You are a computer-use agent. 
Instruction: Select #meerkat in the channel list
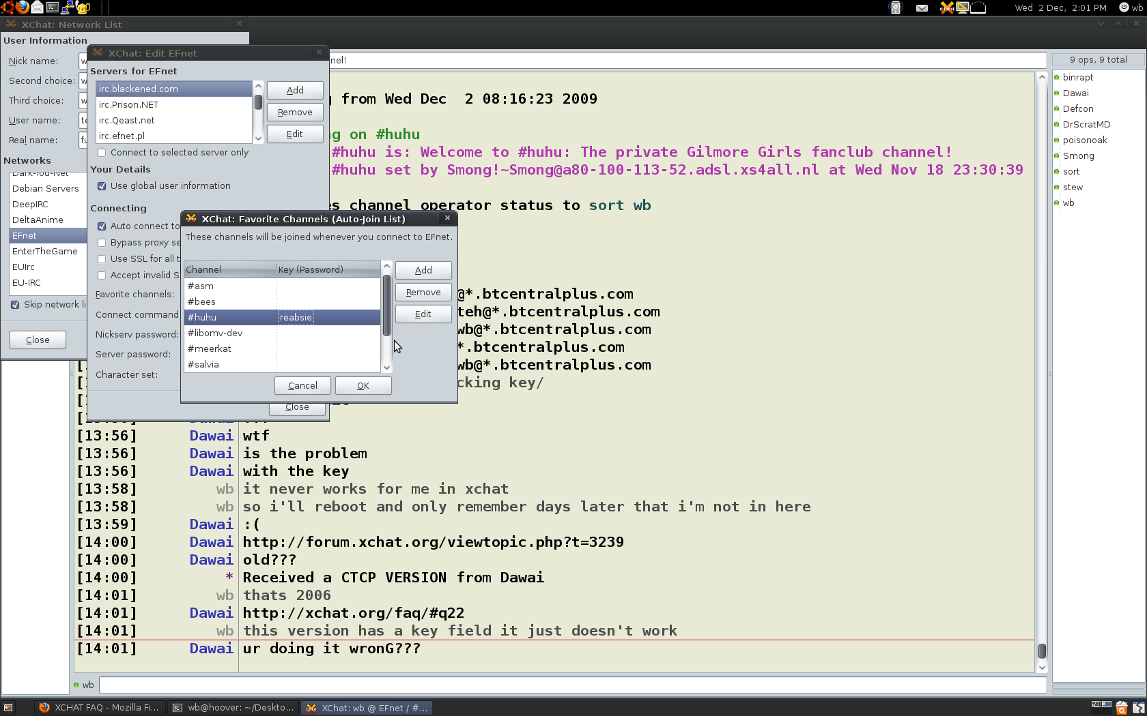click(210, 348)
